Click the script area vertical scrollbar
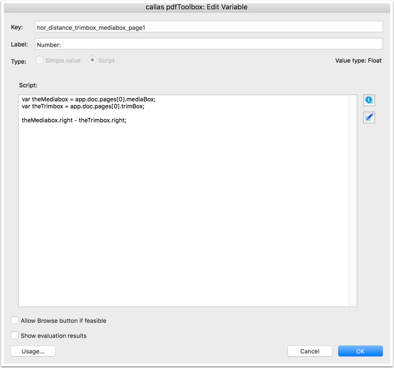Screen dimensions: 394x368 coord(353,201)
